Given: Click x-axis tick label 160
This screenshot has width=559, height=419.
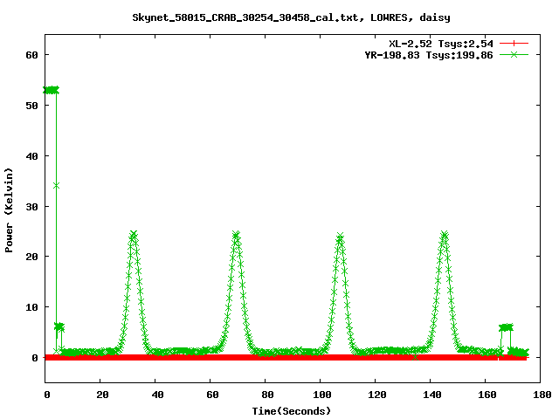Looking at the screenshot, I should click(487, 395).
